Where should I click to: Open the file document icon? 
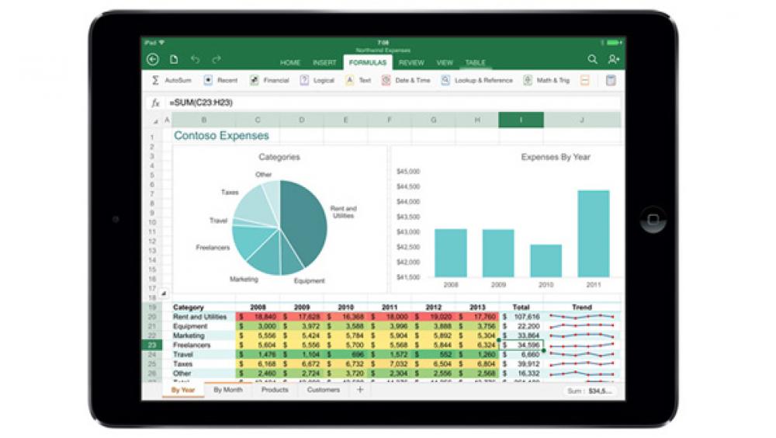(x=174, y=60)
